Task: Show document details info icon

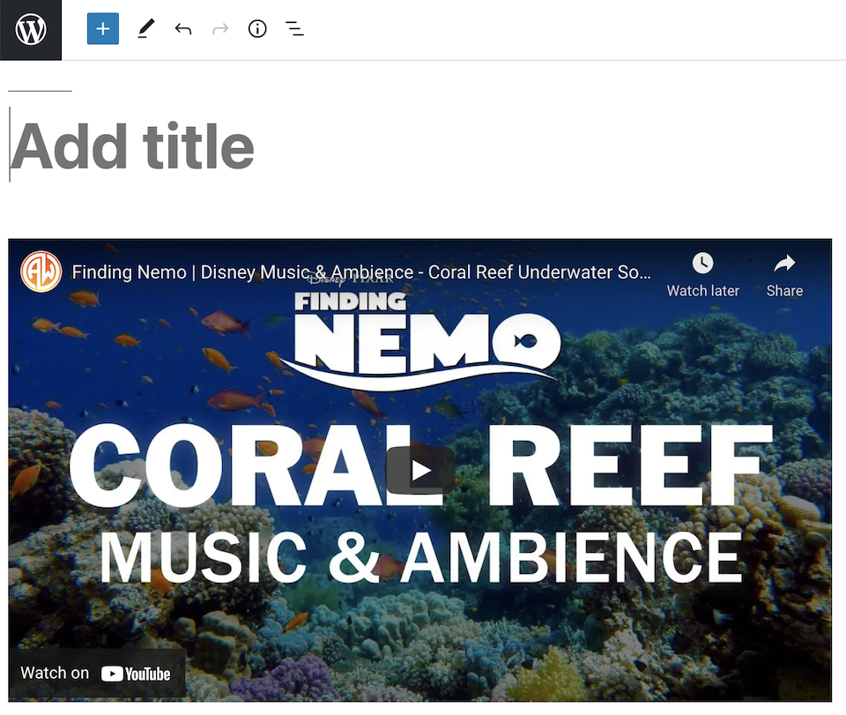Action: 257,29
